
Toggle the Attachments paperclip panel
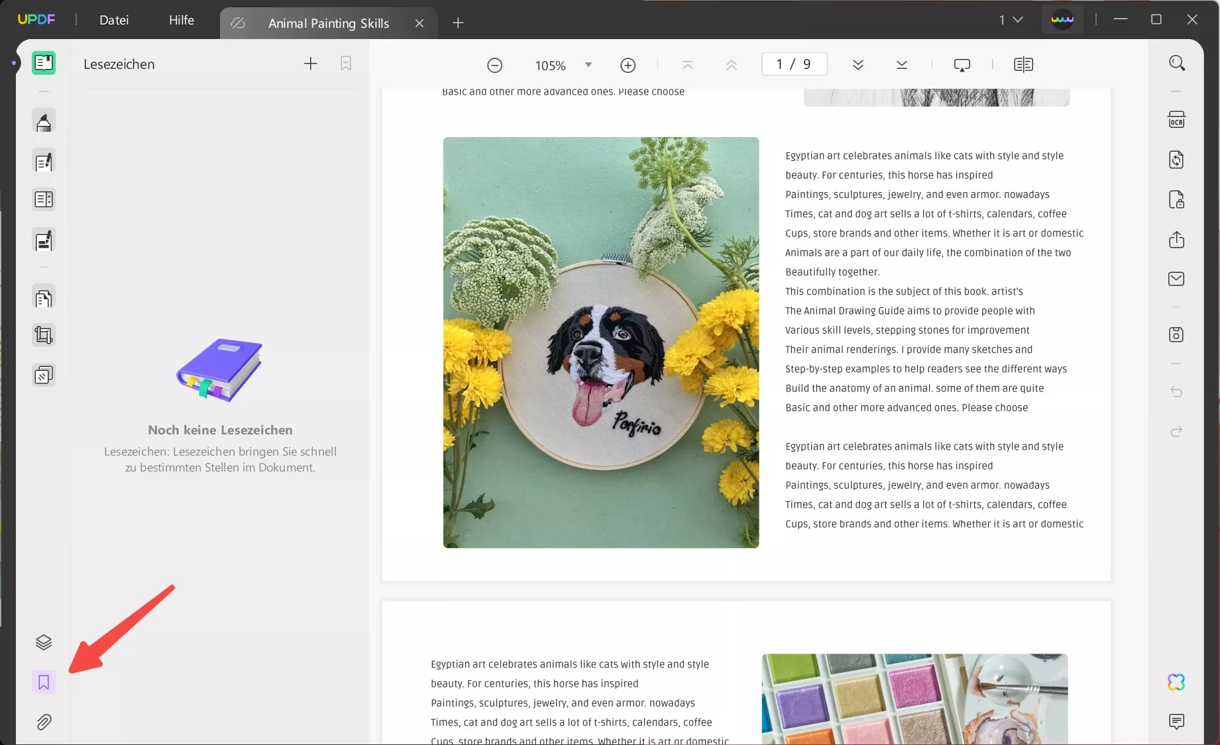click(44, 722)
